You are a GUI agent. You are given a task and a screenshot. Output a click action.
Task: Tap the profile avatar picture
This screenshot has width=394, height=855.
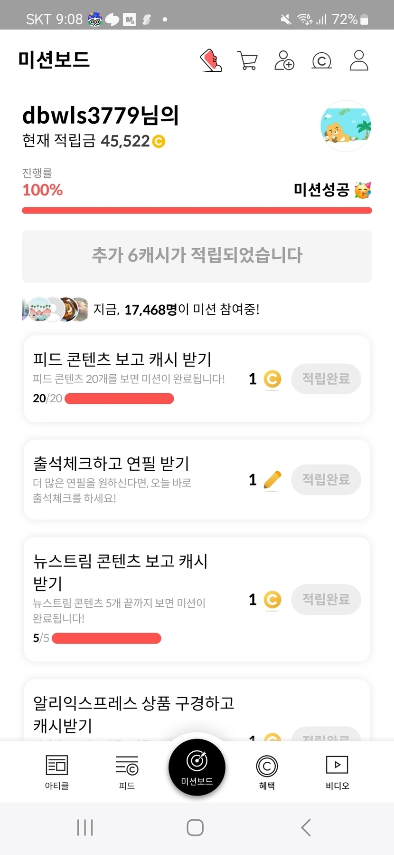[x=346, y=126]
